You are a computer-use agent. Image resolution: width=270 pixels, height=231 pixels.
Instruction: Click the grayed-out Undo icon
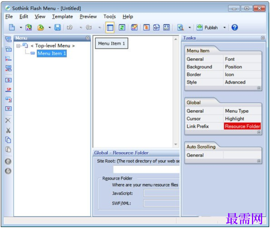point(70,27)
